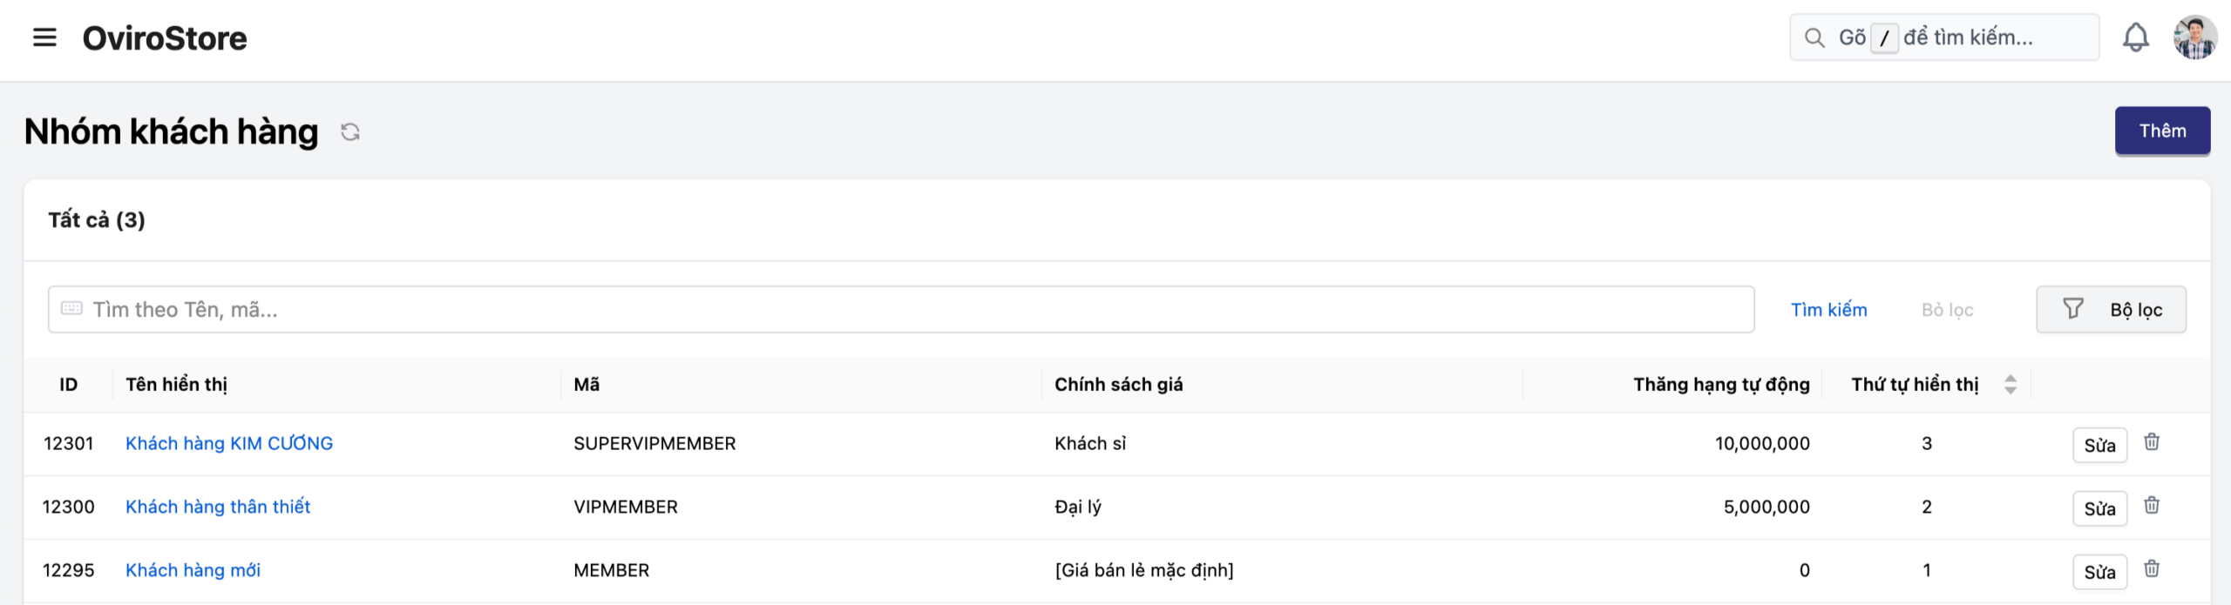Focus the Tìm theo Tên, mã search field
Image resolution: width=2231 pixels, height=605 pixels.
coord(900,310)
